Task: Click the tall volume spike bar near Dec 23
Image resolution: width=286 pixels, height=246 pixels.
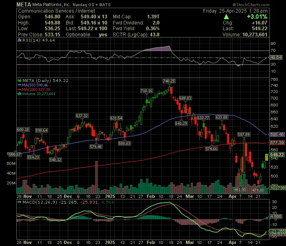Action: [96, 177]
